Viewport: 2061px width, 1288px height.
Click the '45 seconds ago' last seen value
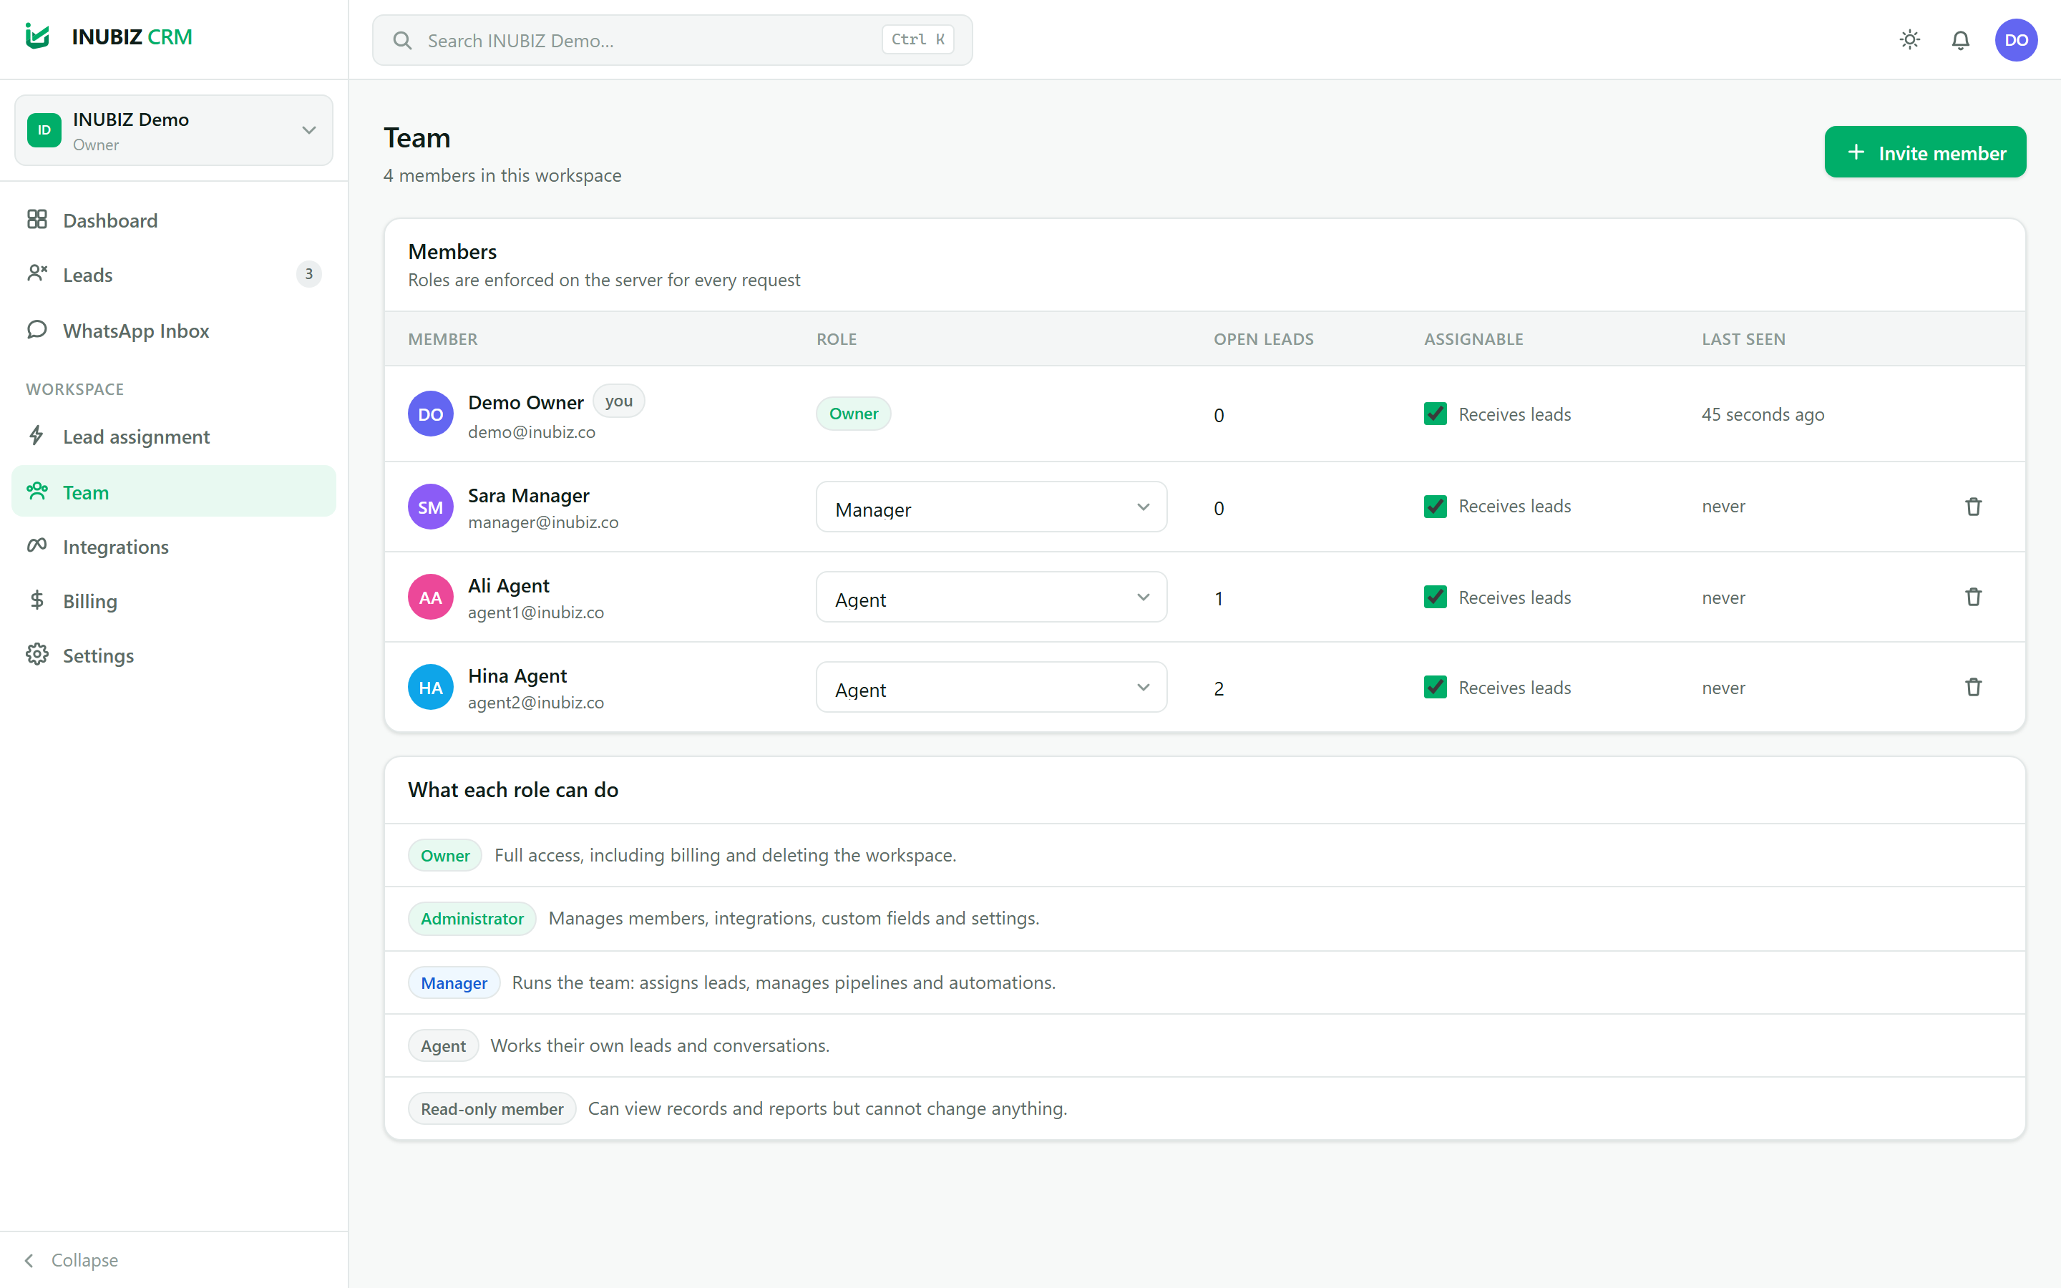[1763, 414]
